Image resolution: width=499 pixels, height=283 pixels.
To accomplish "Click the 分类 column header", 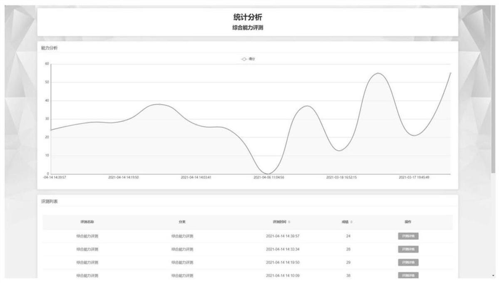I will pos(182,222).
